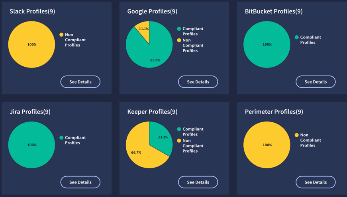This screenshot has width=347, height=197.
Task: Click green Compliant legend dot in Keeper card
Action: (x=179, y=129)
